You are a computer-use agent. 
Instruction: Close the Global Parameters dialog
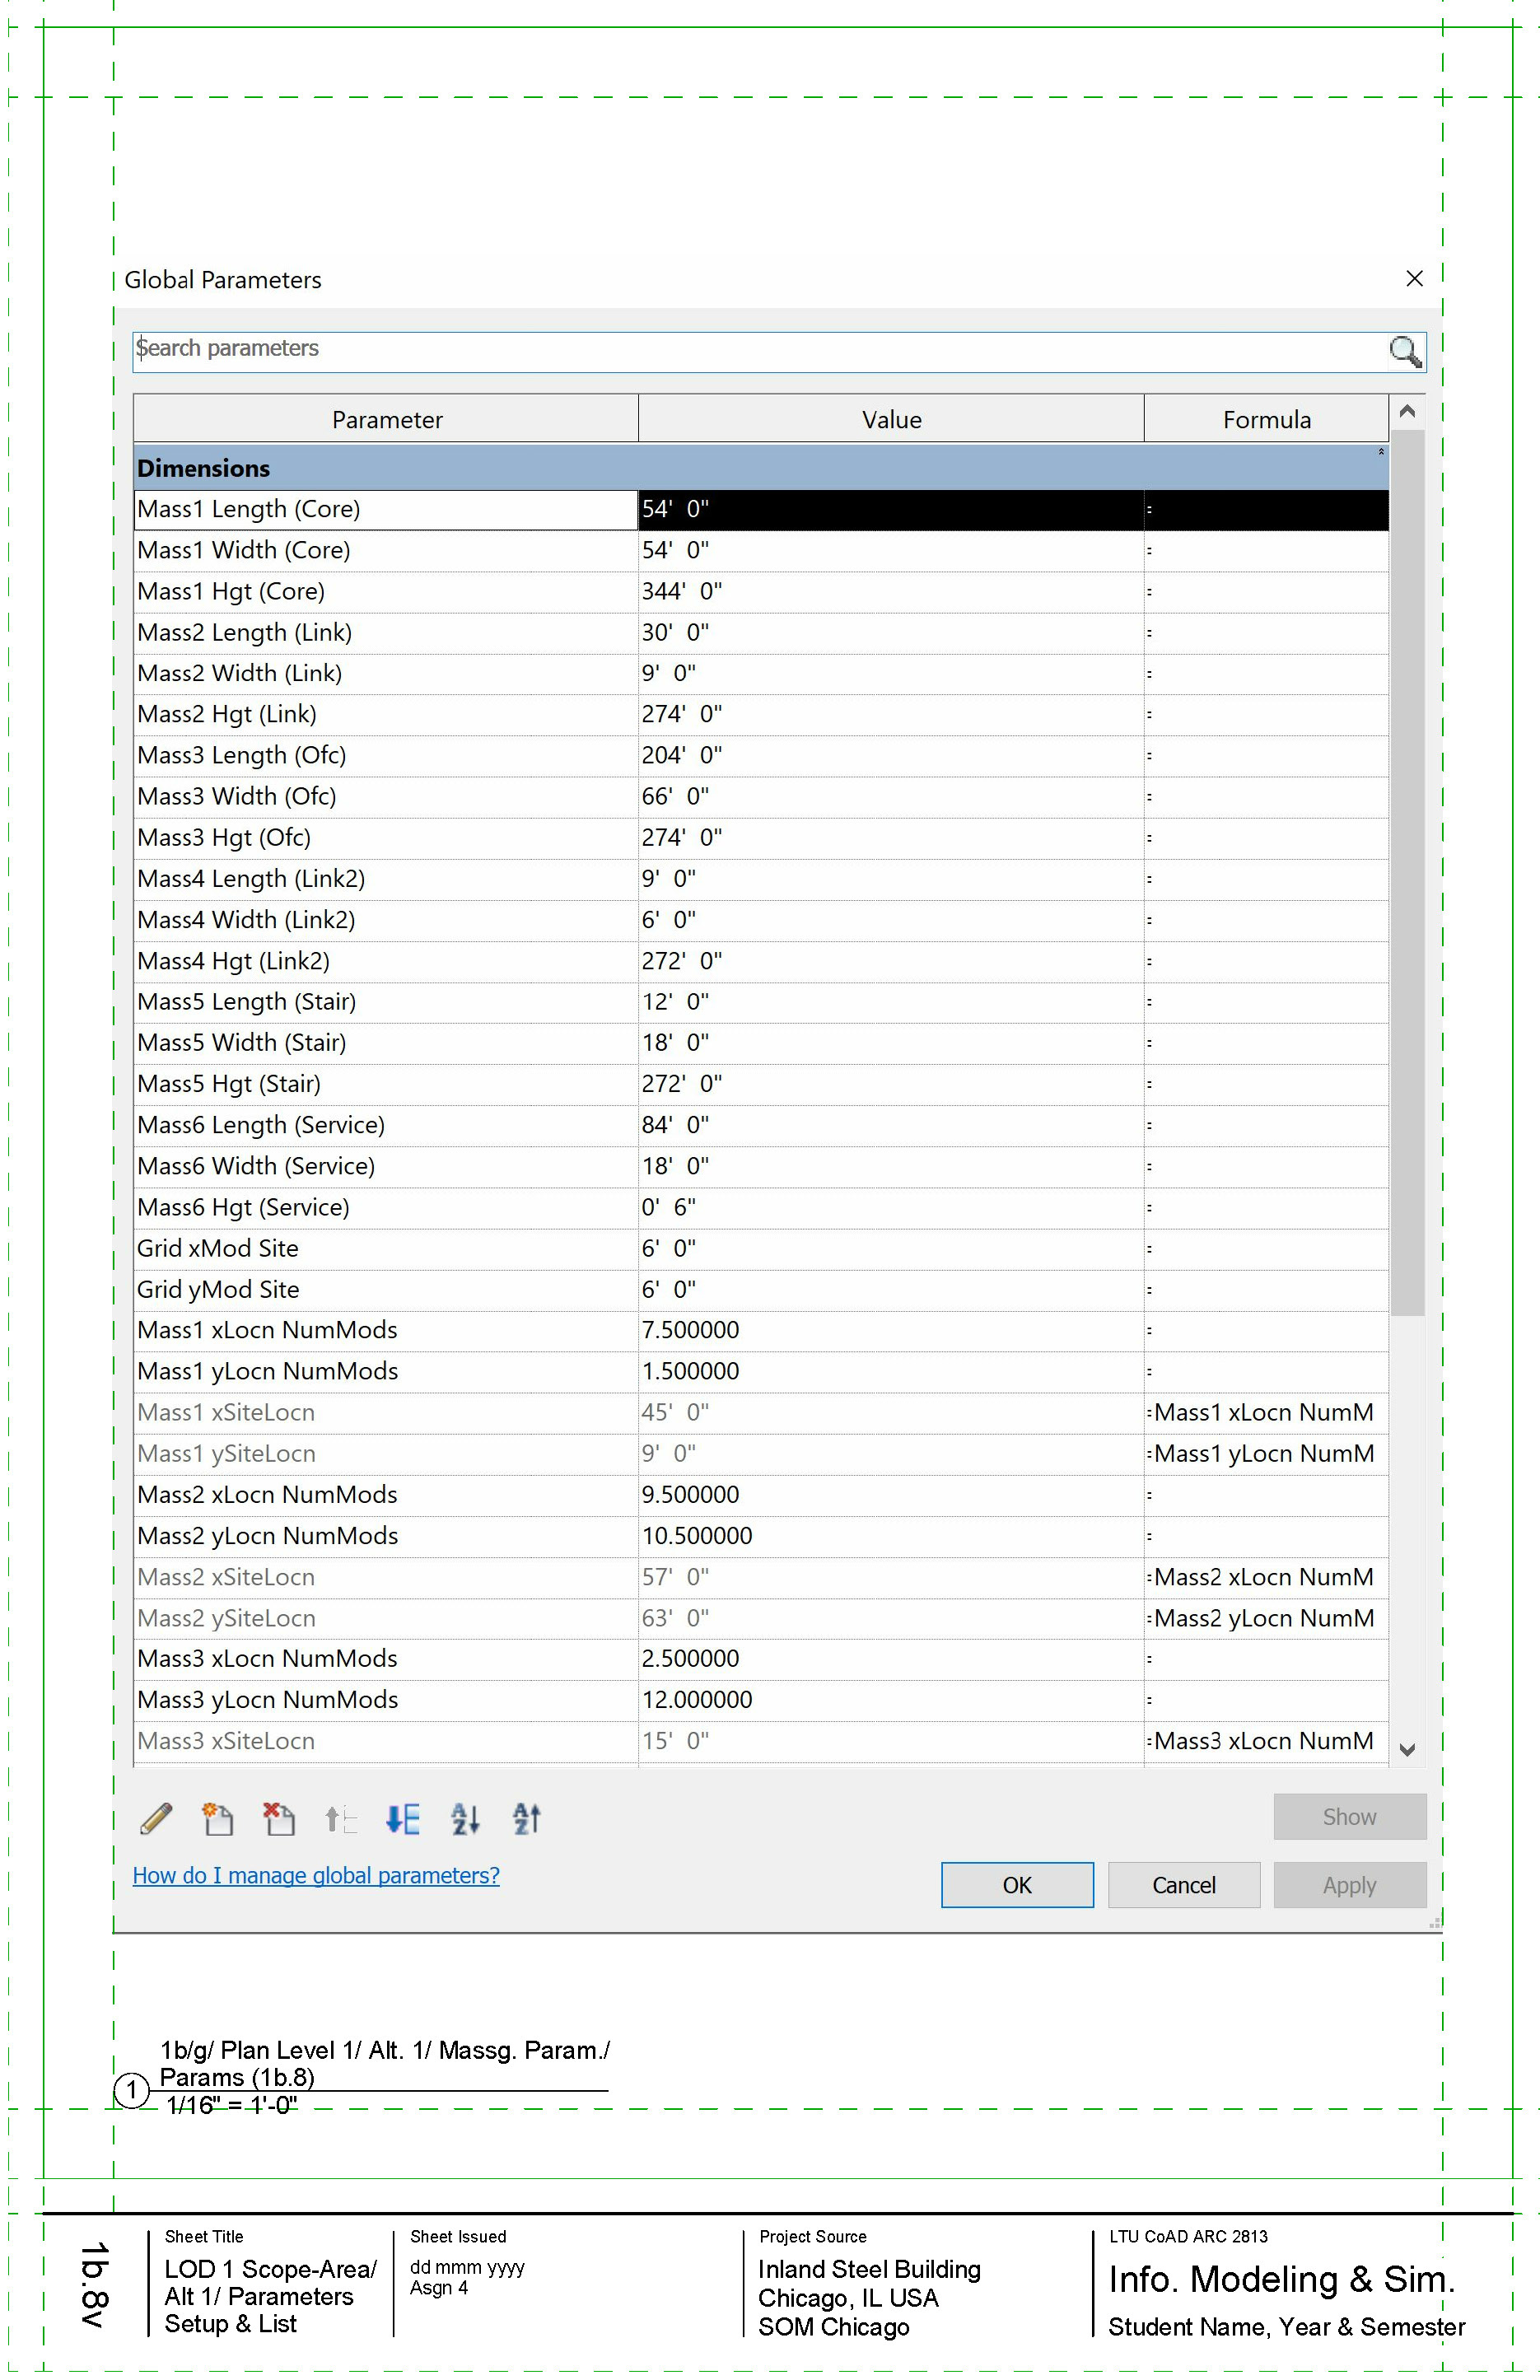coord(1414,279)
